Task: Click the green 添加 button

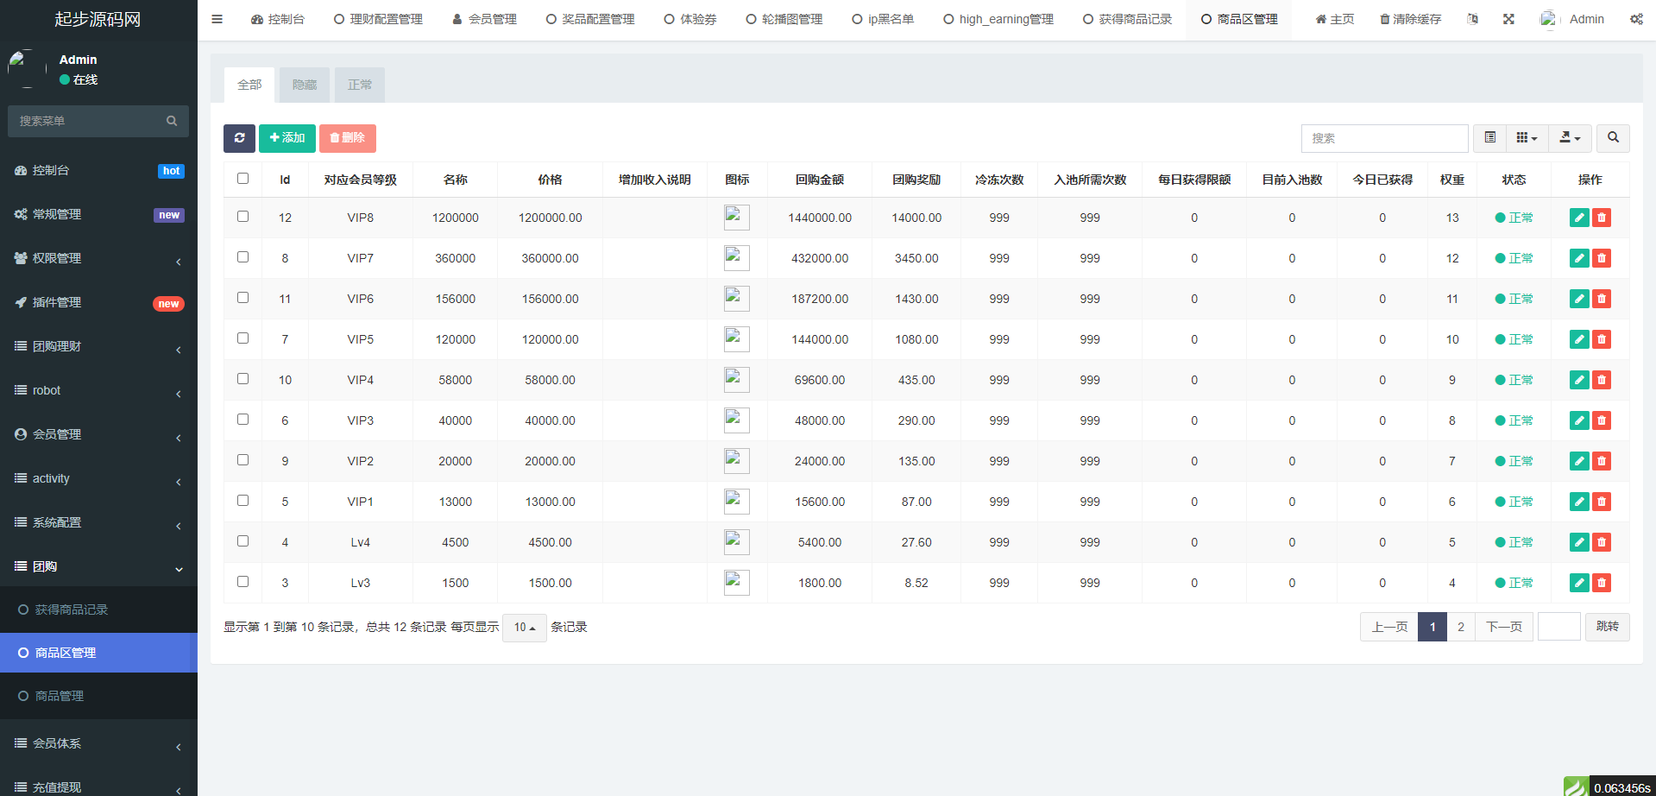Action: [286, 138]
